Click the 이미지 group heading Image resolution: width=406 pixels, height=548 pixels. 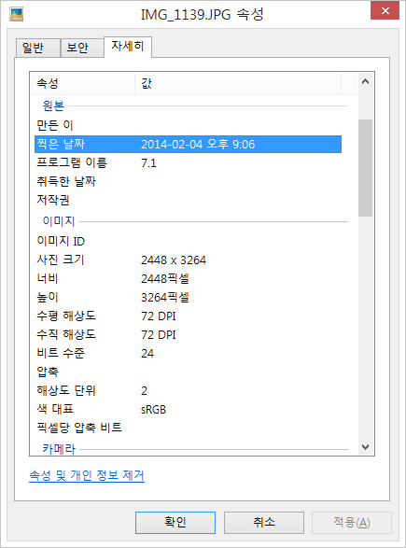(59, 221)
